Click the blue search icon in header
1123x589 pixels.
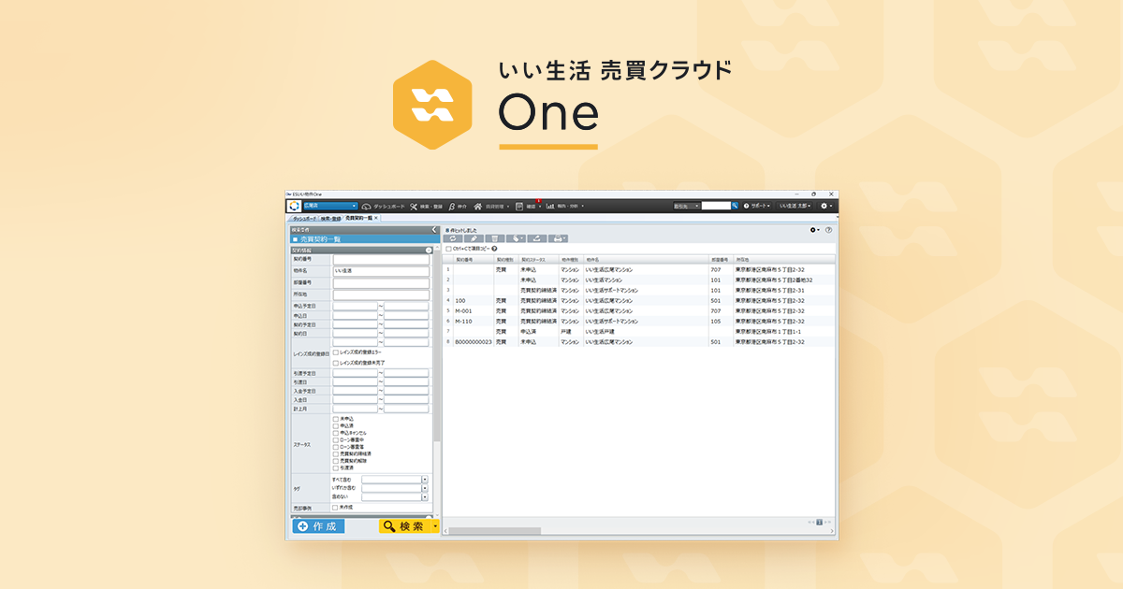click(735, 206)
